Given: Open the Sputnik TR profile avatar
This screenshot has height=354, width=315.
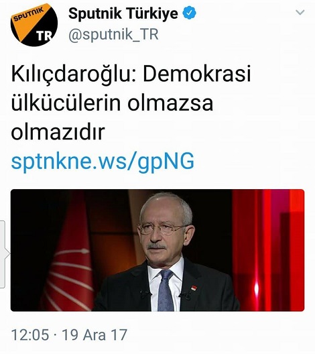Looking at the screenshot, I should [x=34, y=25].
